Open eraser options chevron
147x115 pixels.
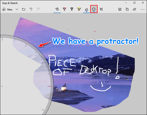click(86, 12)
